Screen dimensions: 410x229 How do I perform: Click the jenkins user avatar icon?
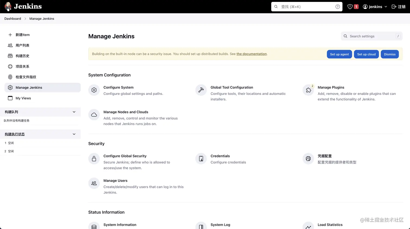[x=365, y=7]
